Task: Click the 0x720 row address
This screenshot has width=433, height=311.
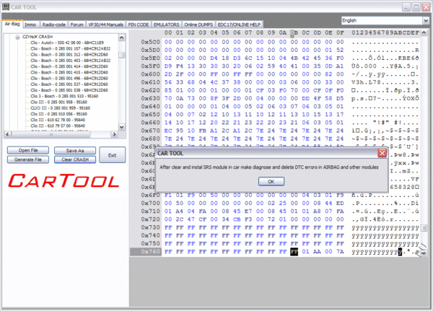Action: click(150, 219)
